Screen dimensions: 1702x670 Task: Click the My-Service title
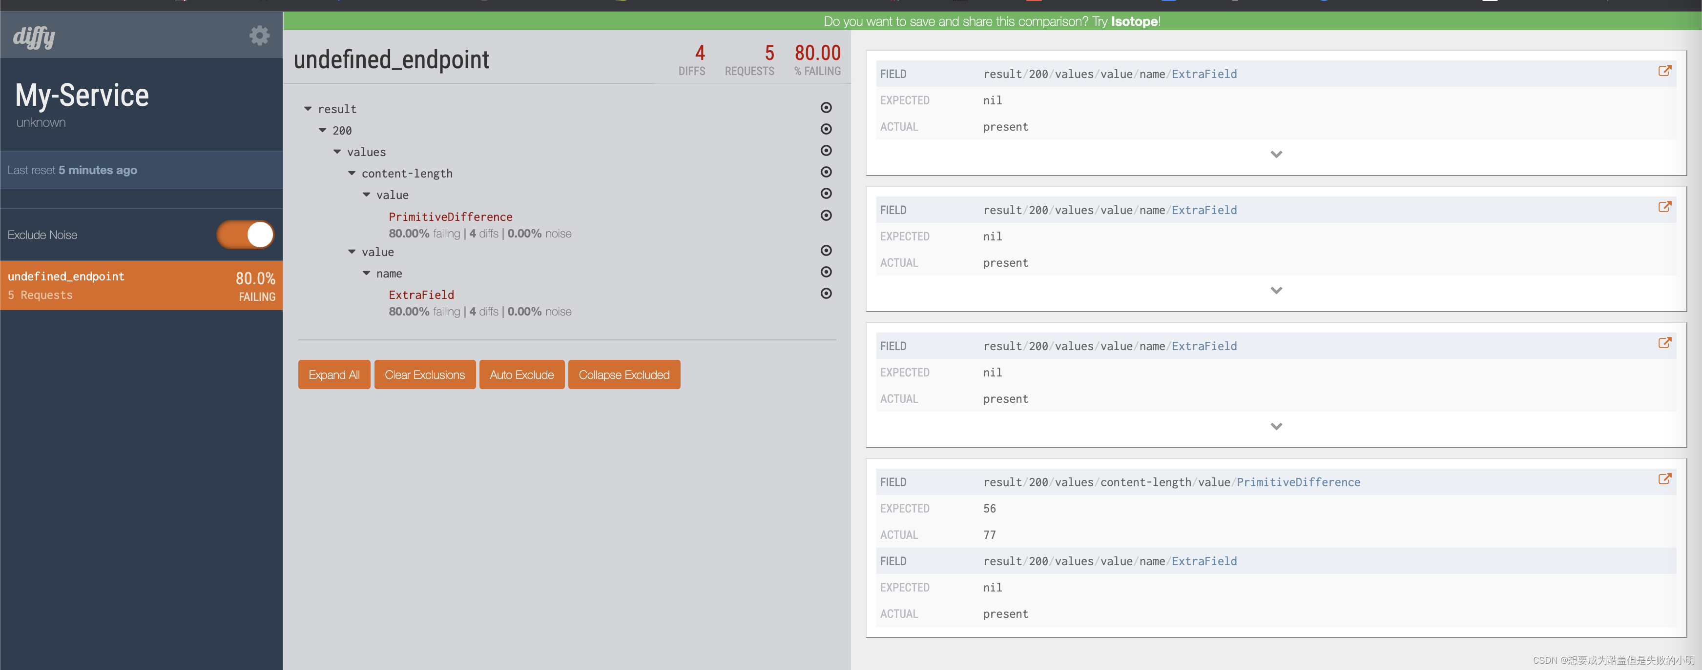point(82,95)
